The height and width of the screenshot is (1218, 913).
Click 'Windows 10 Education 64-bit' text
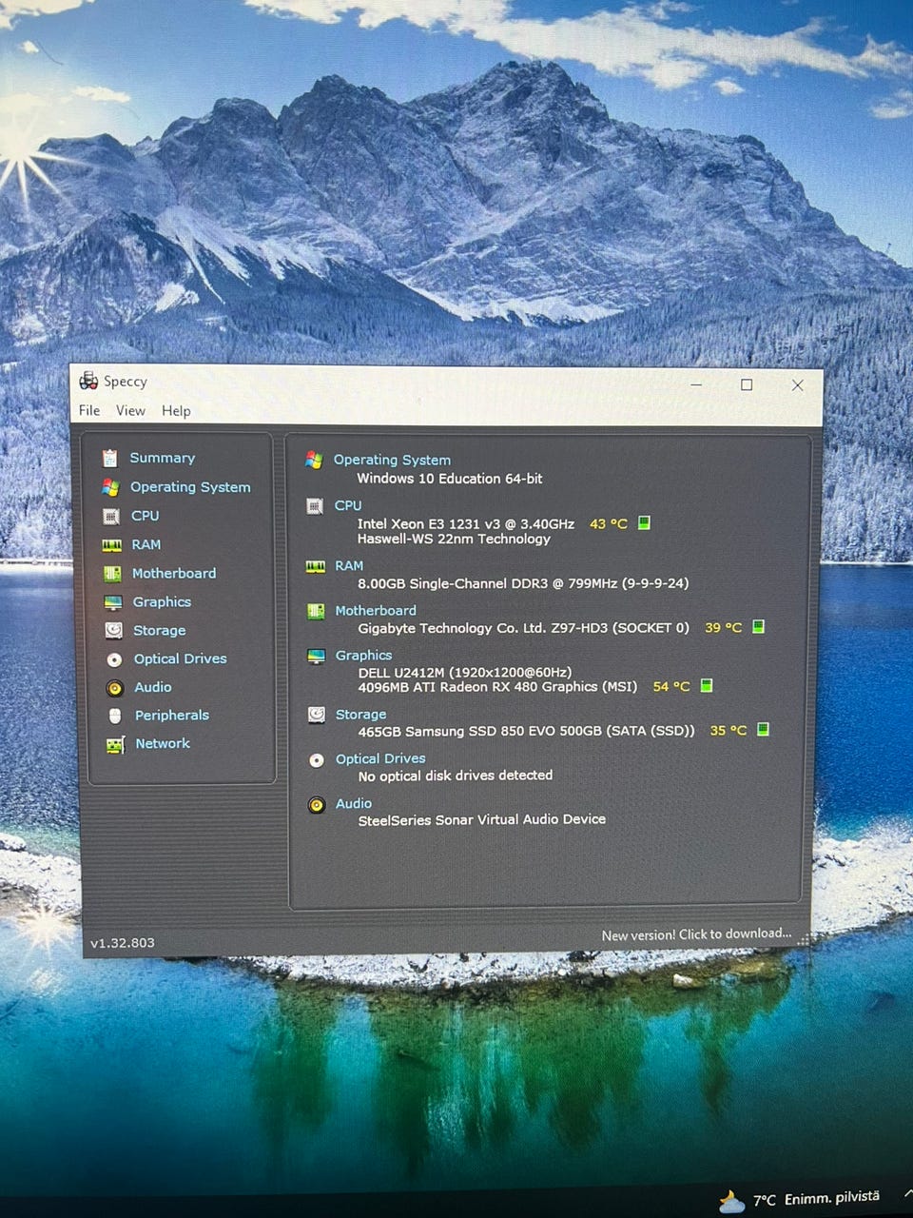[450, 479]
